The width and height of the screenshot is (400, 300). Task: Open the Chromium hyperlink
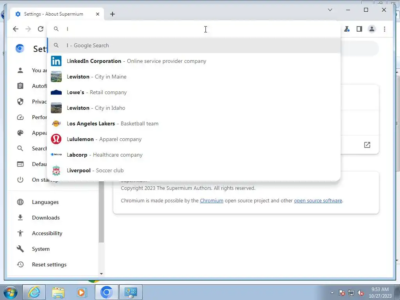pyautogui.click(x=211, y=200)
